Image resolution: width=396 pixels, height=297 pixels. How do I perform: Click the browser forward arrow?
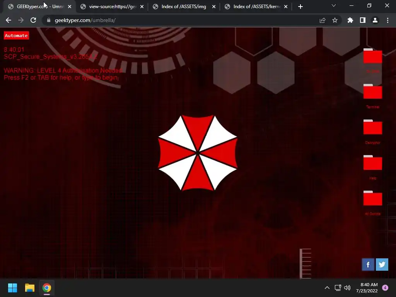pyautogui.click(x=21, y=20)
